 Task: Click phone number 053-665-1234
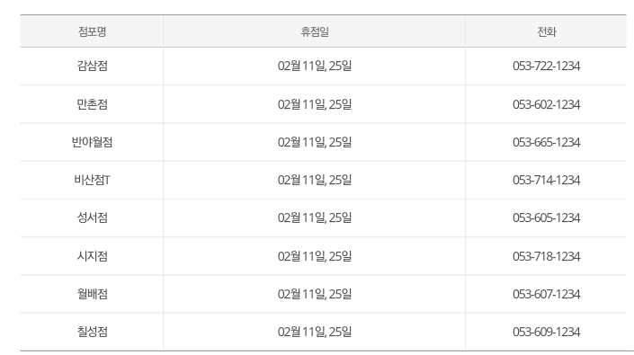pyautogui.click(x=546, y=142)
